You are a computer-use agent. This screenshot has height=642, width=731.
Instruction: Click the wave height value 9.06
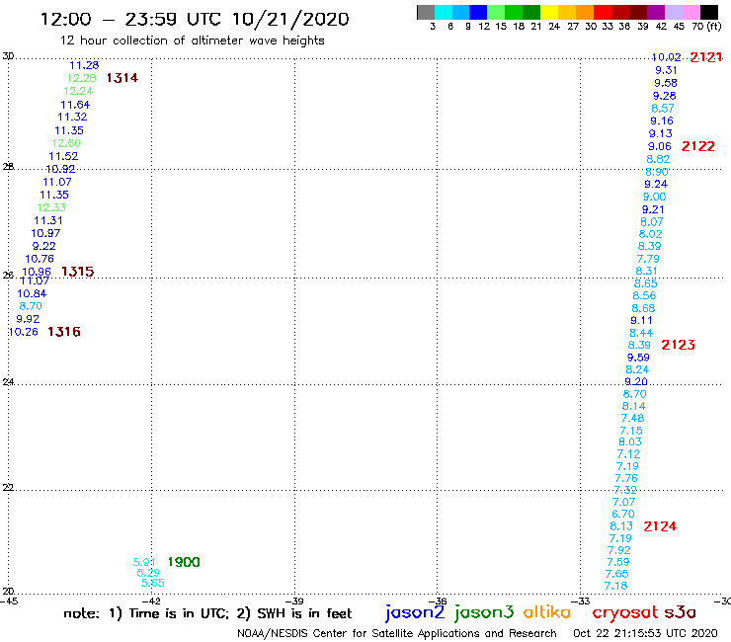[x=659, y=146]
